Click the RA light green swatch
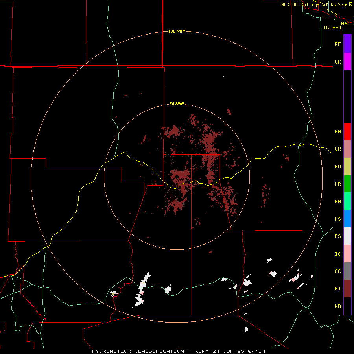 click(x=347, y=201)
